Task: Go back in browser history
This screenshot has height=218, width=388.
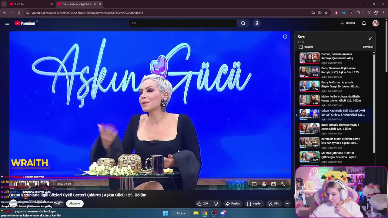Action: pyautogui.click(x=4, y=13)
